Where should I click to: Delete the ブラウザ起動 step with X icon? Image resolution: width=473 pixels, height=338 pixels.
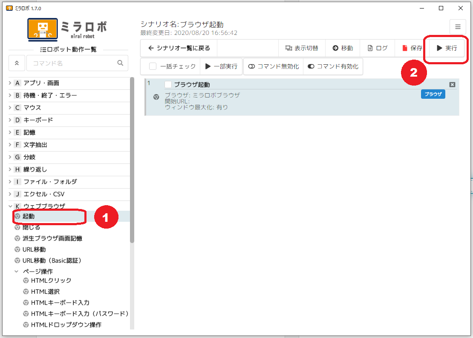pos(452,85)
